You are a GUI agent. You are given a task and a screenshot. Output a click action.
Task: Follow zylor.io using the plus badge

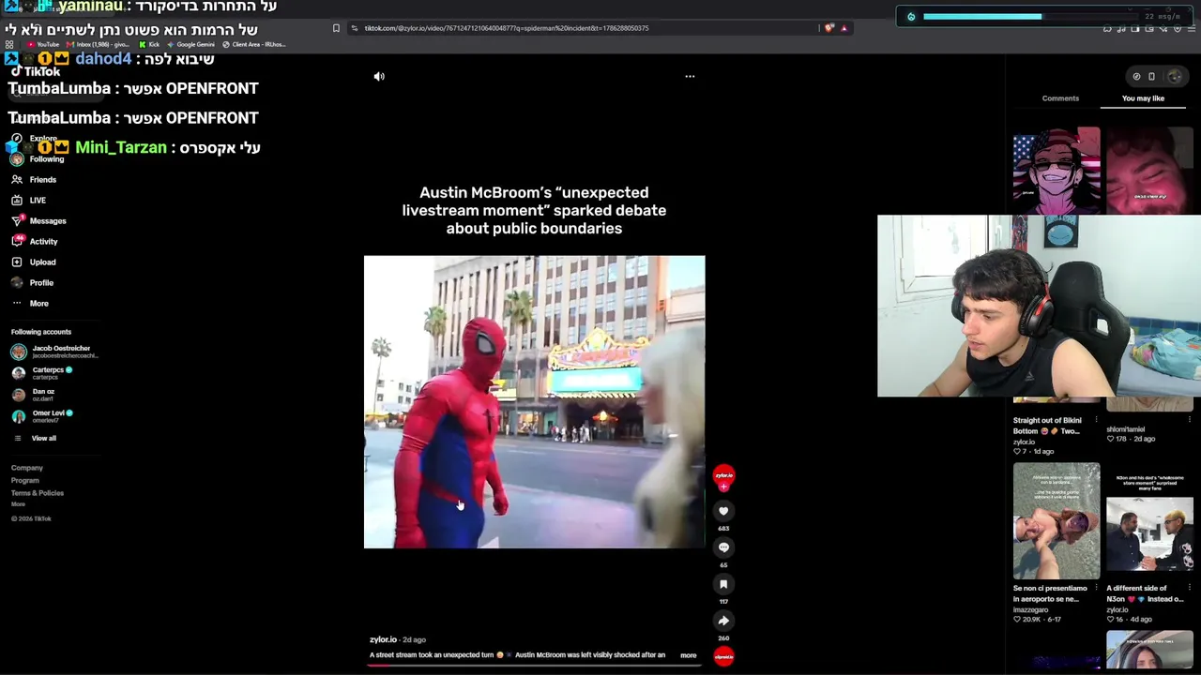723,487
